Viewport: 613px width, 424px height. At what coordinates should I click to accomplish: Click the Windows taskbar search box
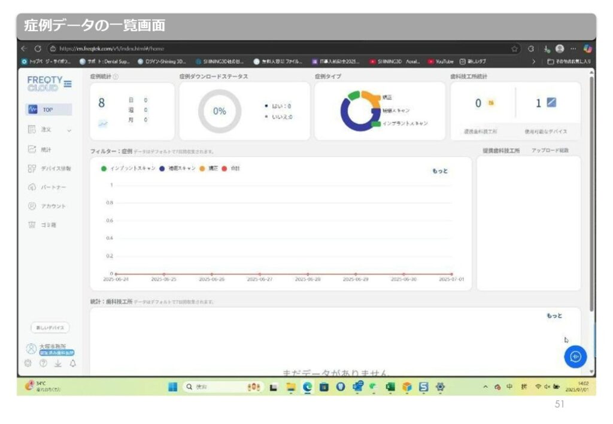pos(210,386)
